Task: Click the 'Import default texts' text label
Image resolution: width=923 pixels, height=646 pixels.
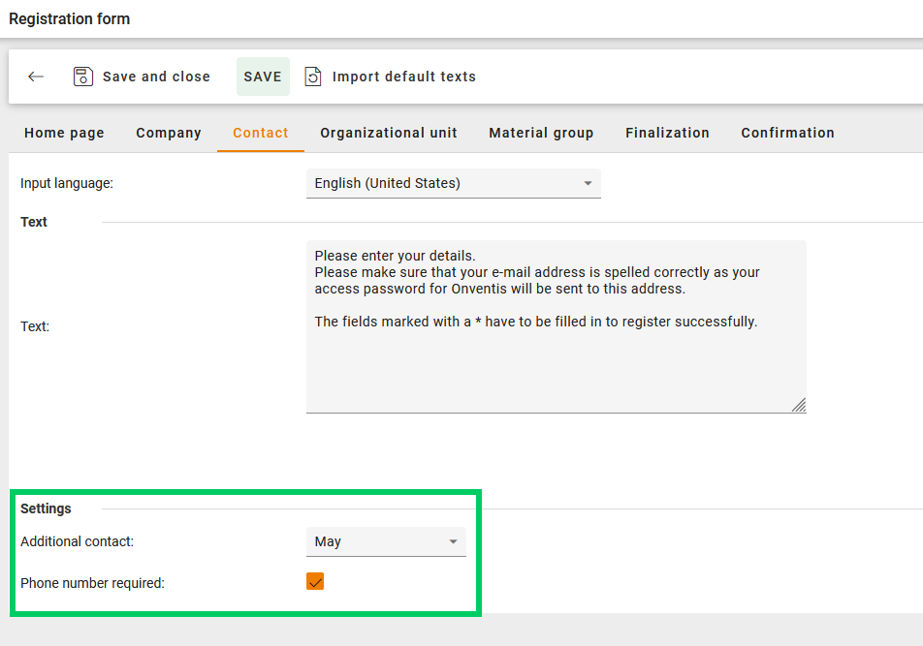Action: 403,77
